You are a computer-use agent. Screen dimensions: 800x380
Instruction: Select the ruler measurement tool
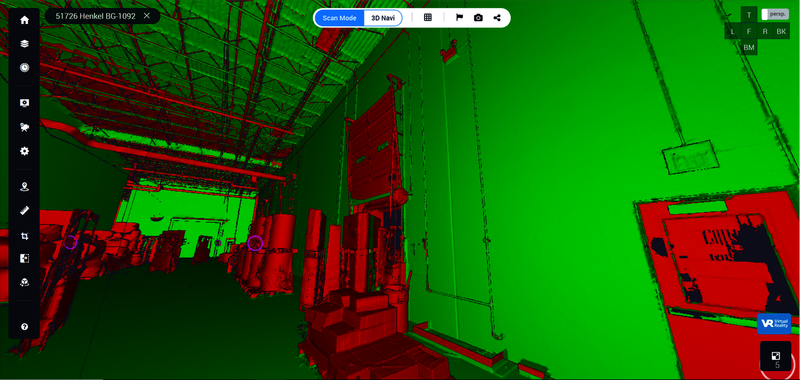[24, 210]
